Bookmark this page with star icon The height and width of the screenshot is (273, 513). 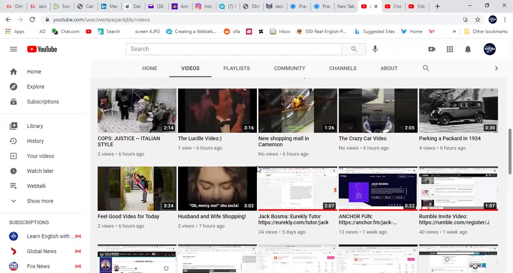[477, 20]
